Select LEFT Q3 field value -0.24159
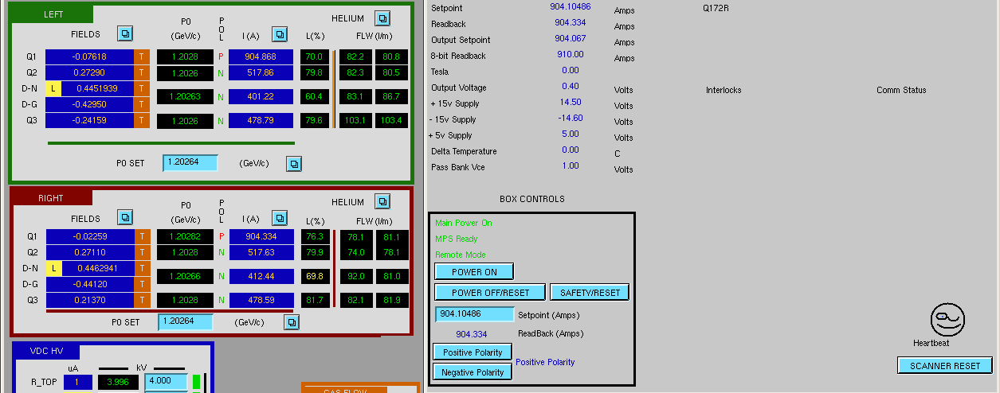This screenshot has width=1000, height=393. [x=89, y=120]
